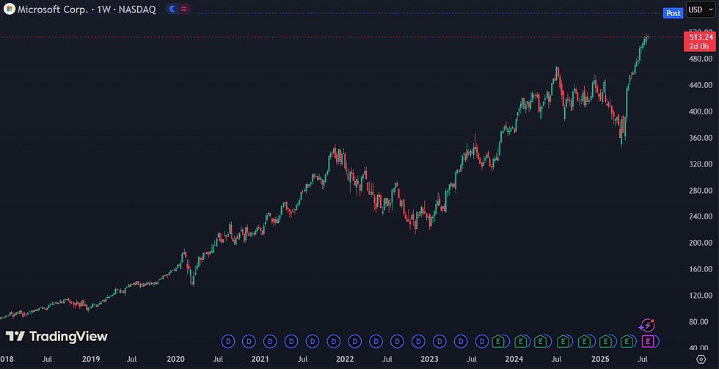Click the dividend marker for February 2021

click(270, 341)
